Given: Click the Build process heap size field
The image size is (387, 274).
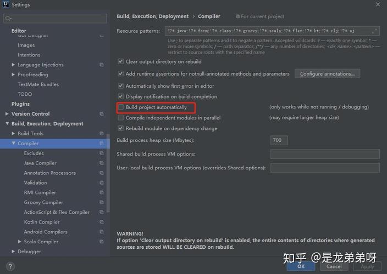Looking at the screenshot, I should (279, 140).
